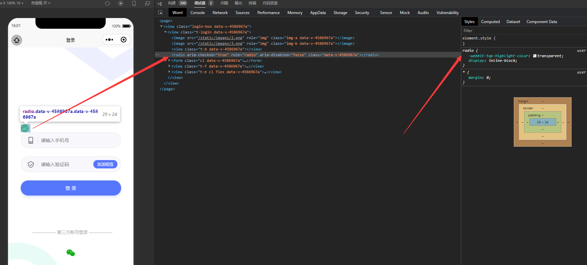The height and width of the screenshot is (265, 587).
Task: Switch to the Component Data tab
Action: click(x=542, y=22)
